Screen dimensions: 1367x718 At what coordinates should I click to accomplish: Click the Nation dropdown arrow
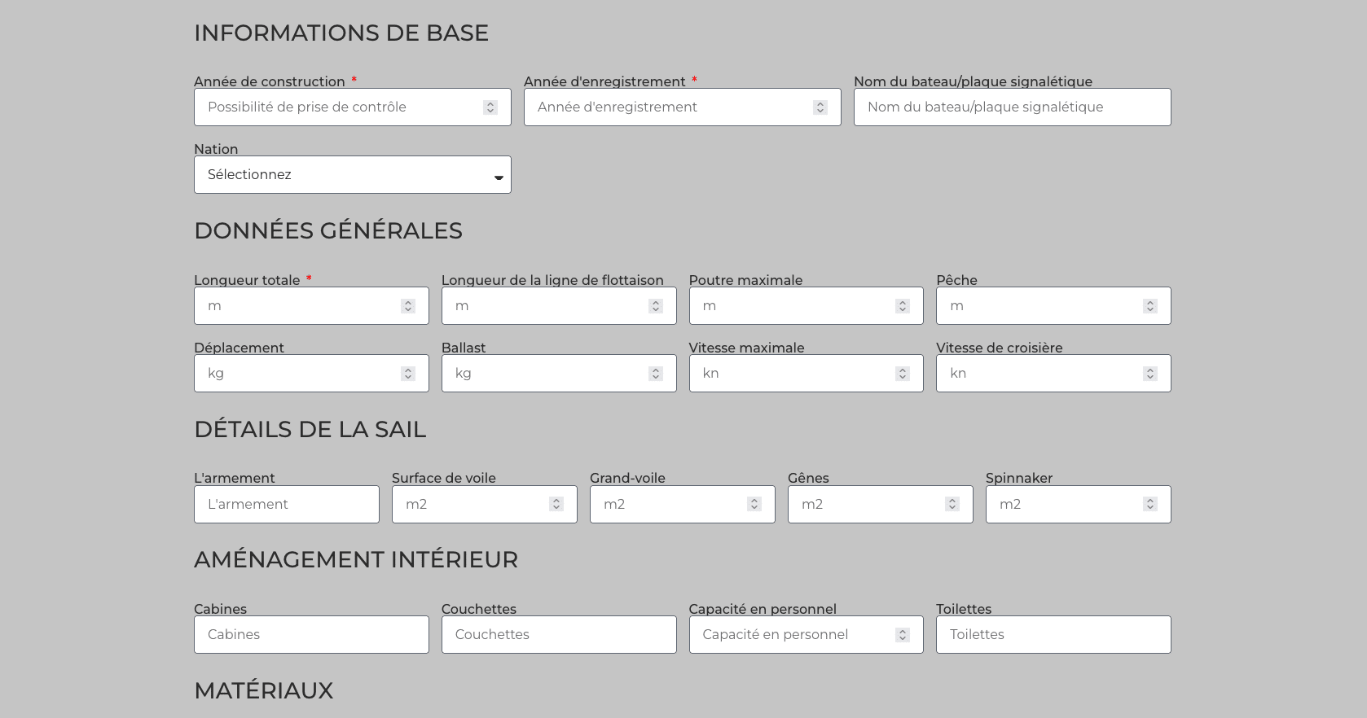(499, 177)
